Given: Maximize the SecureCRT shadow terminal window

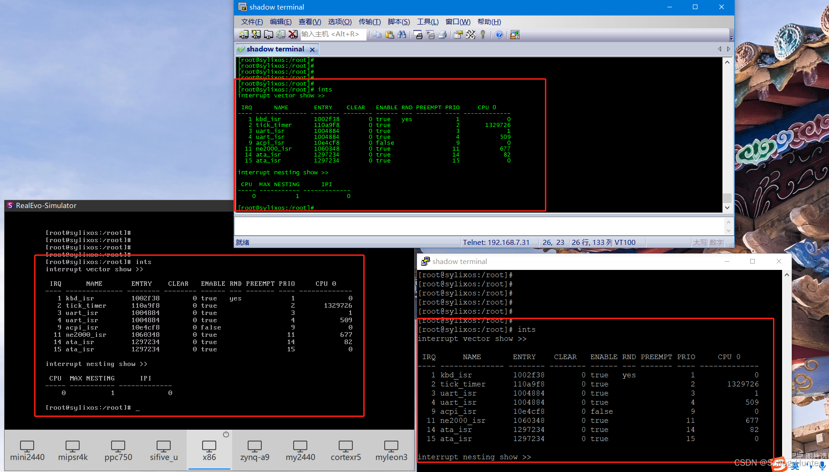Looking at the screenshot, I should click(x=695, y=7).
